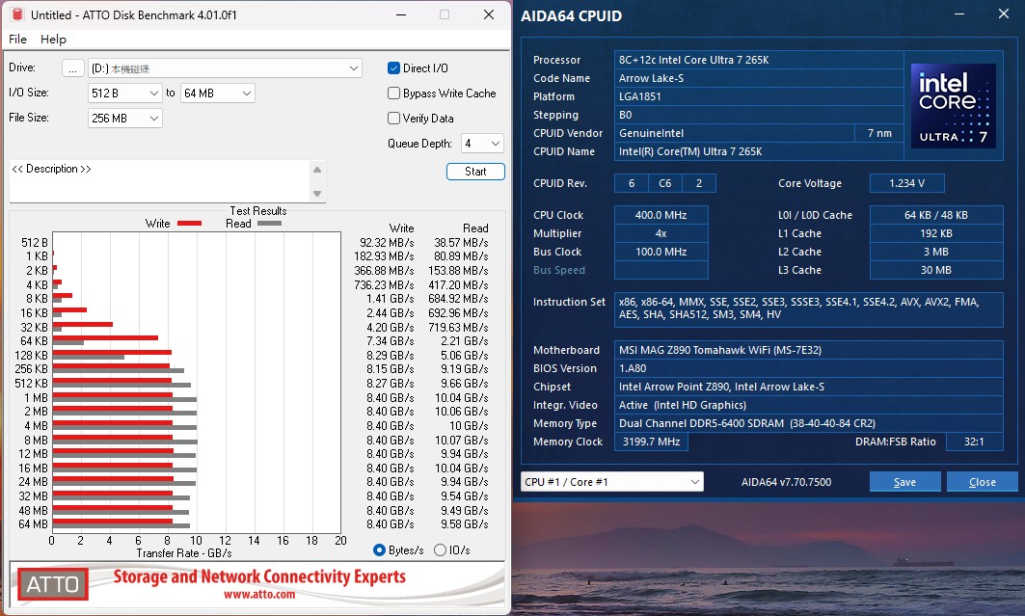The width and height of the screenshot is (1025, 616).
Task: Click the Memory Type DDR5-6400 value
Action: point(808,422)
